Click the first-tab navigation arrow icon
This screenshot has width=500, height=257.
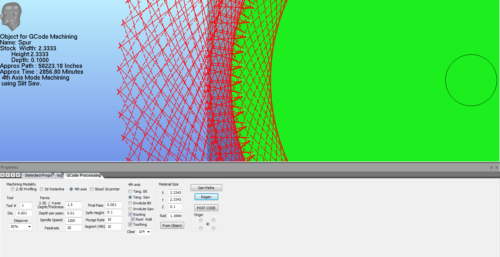click(3, 175)
